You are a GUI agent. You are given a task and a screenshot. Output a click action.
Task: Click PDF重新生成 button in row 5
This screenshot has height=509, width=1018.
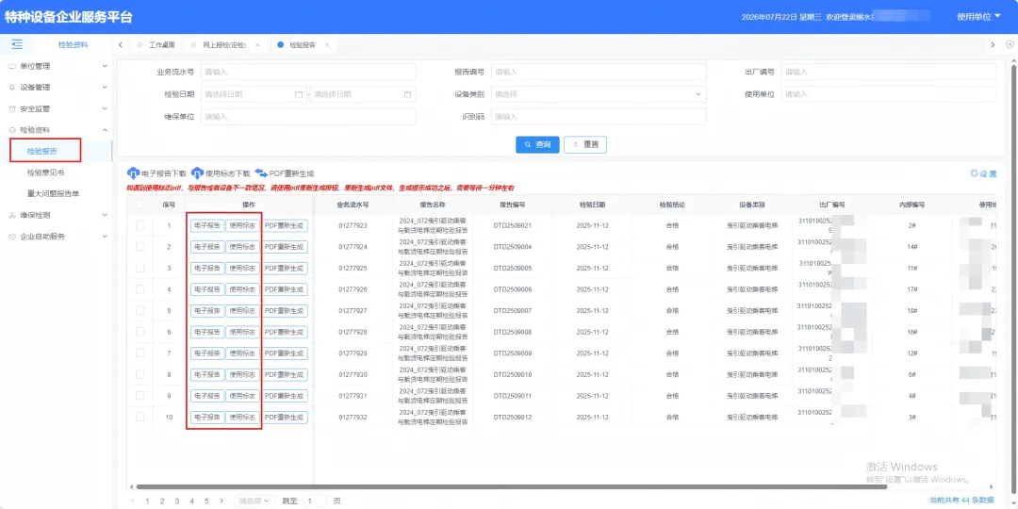click(x=285, y=311)
